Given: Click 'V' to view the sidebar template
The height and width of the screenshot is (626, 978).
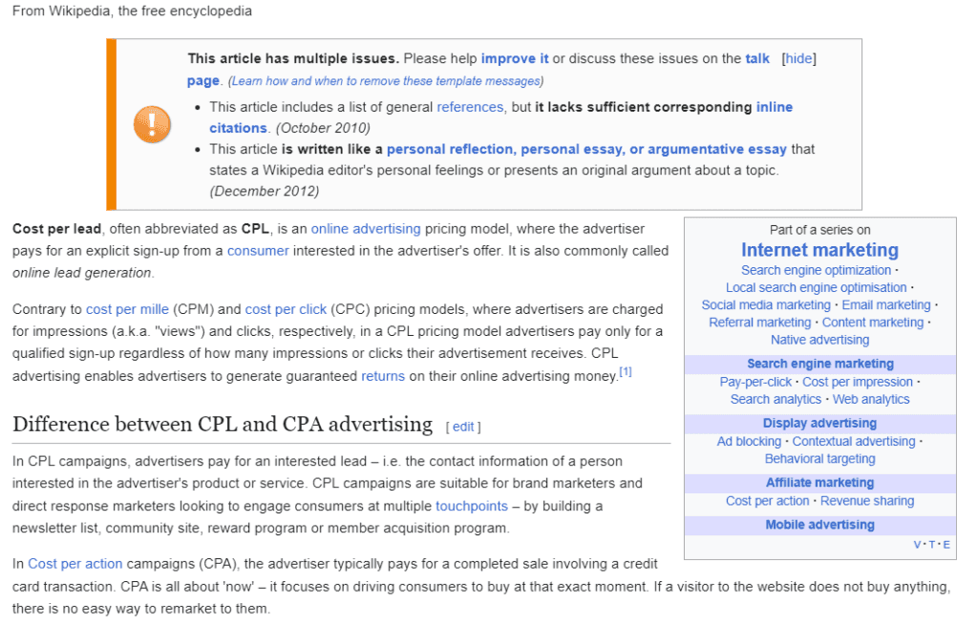Looking at the screenshot, I should (x=918, y=544).
